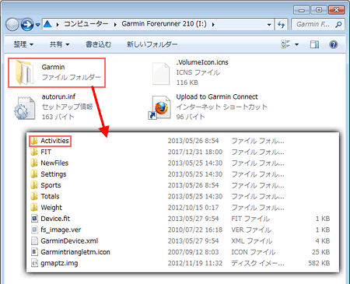The image size is (350, 284).
Task: Go back with the Back arrow button
Action: click(12, 25)
